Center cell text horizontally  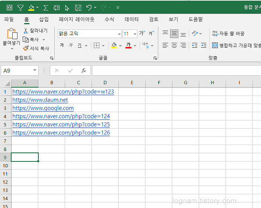[174, 45]
